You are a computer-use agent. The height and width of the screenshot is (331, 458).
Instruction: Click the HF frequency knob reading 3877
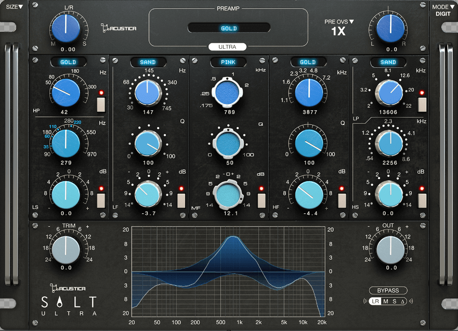coord(309,93)
